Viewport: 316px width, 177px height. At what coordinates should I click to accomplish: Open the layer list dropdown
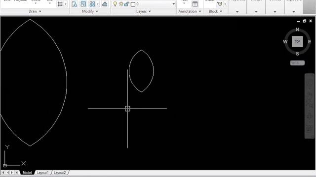[x=173, y=4]
